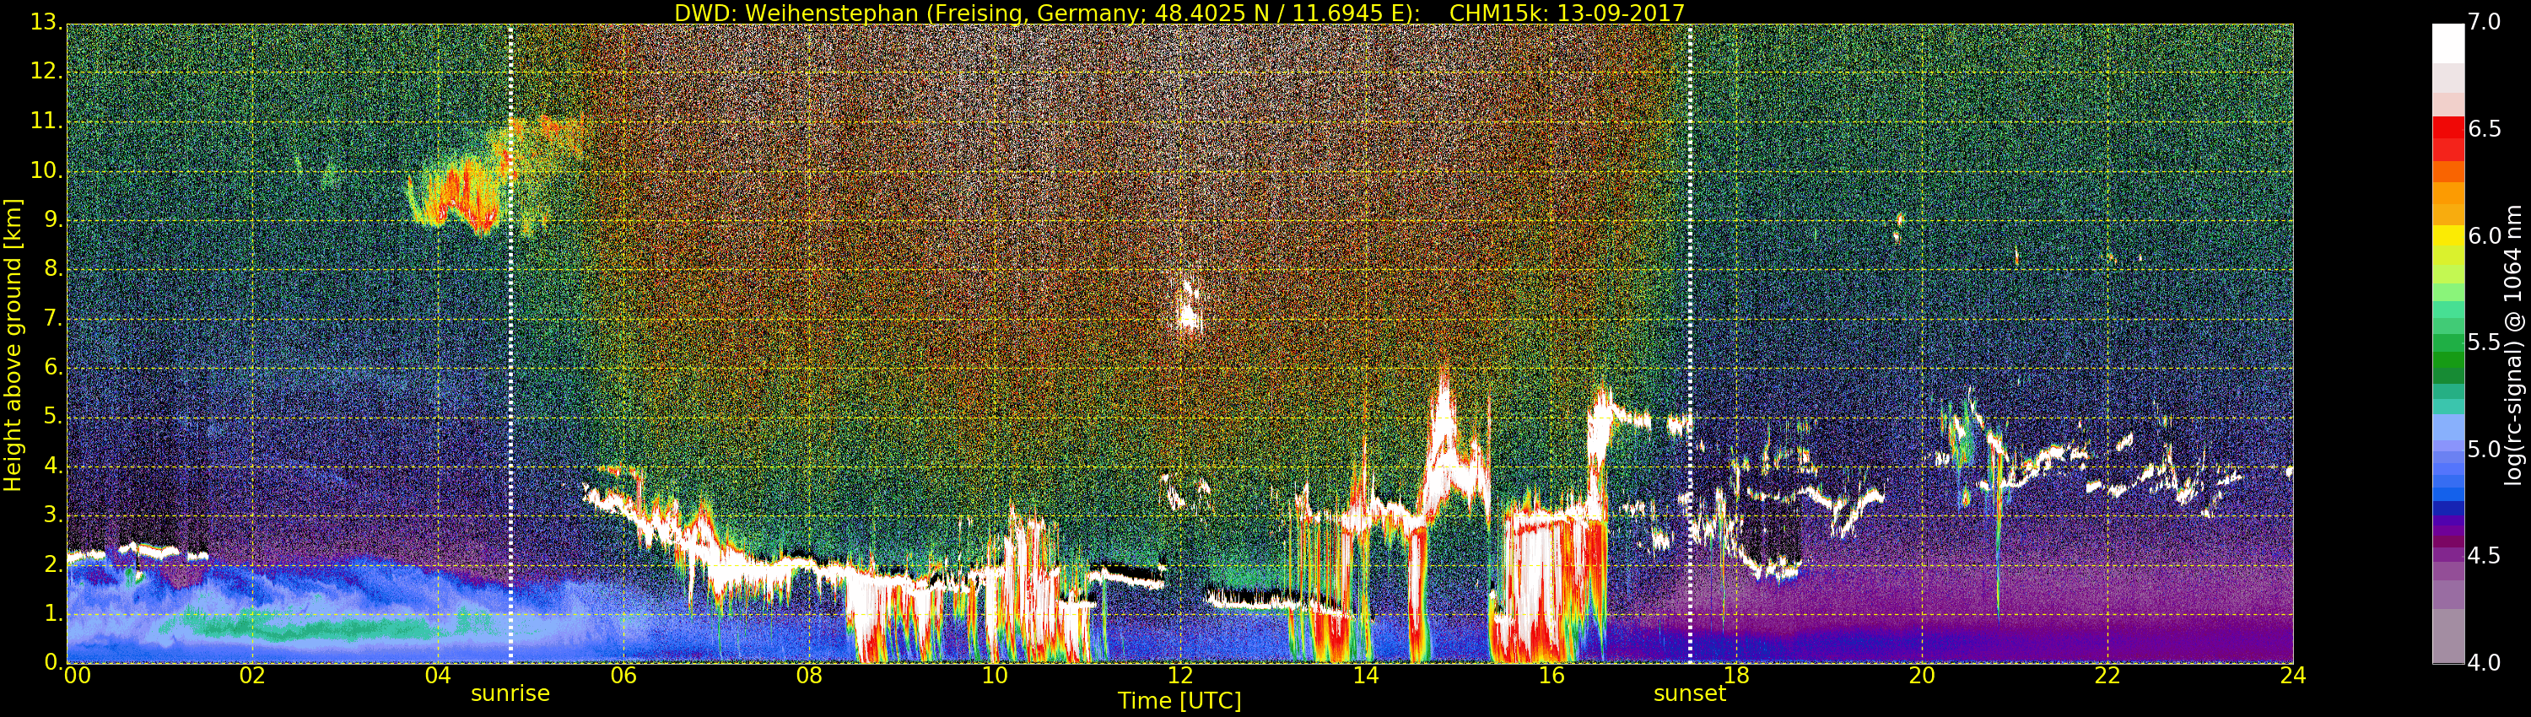This screenshot has height=717, width=2531.
Task: Click the "3." height axis tick label
Action: [51, 515]
